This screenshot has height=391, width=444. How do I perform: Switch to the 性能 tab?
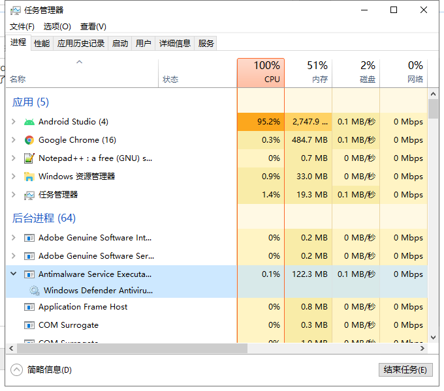tap(42, 44)
